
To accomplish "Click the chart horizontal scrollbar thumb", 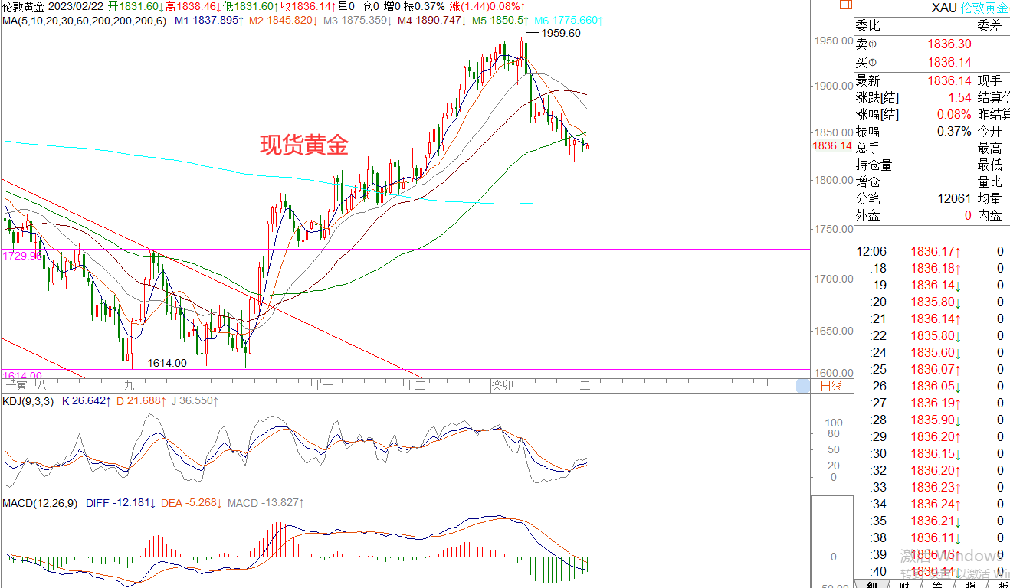I will (802, 386).
